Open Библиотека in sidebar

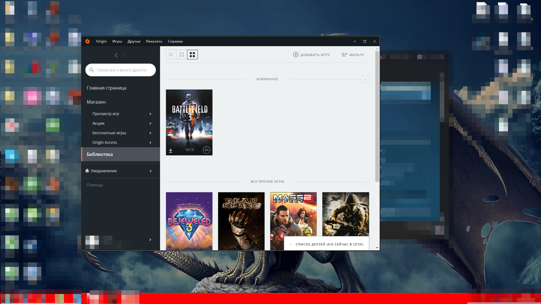click(121, 154)
